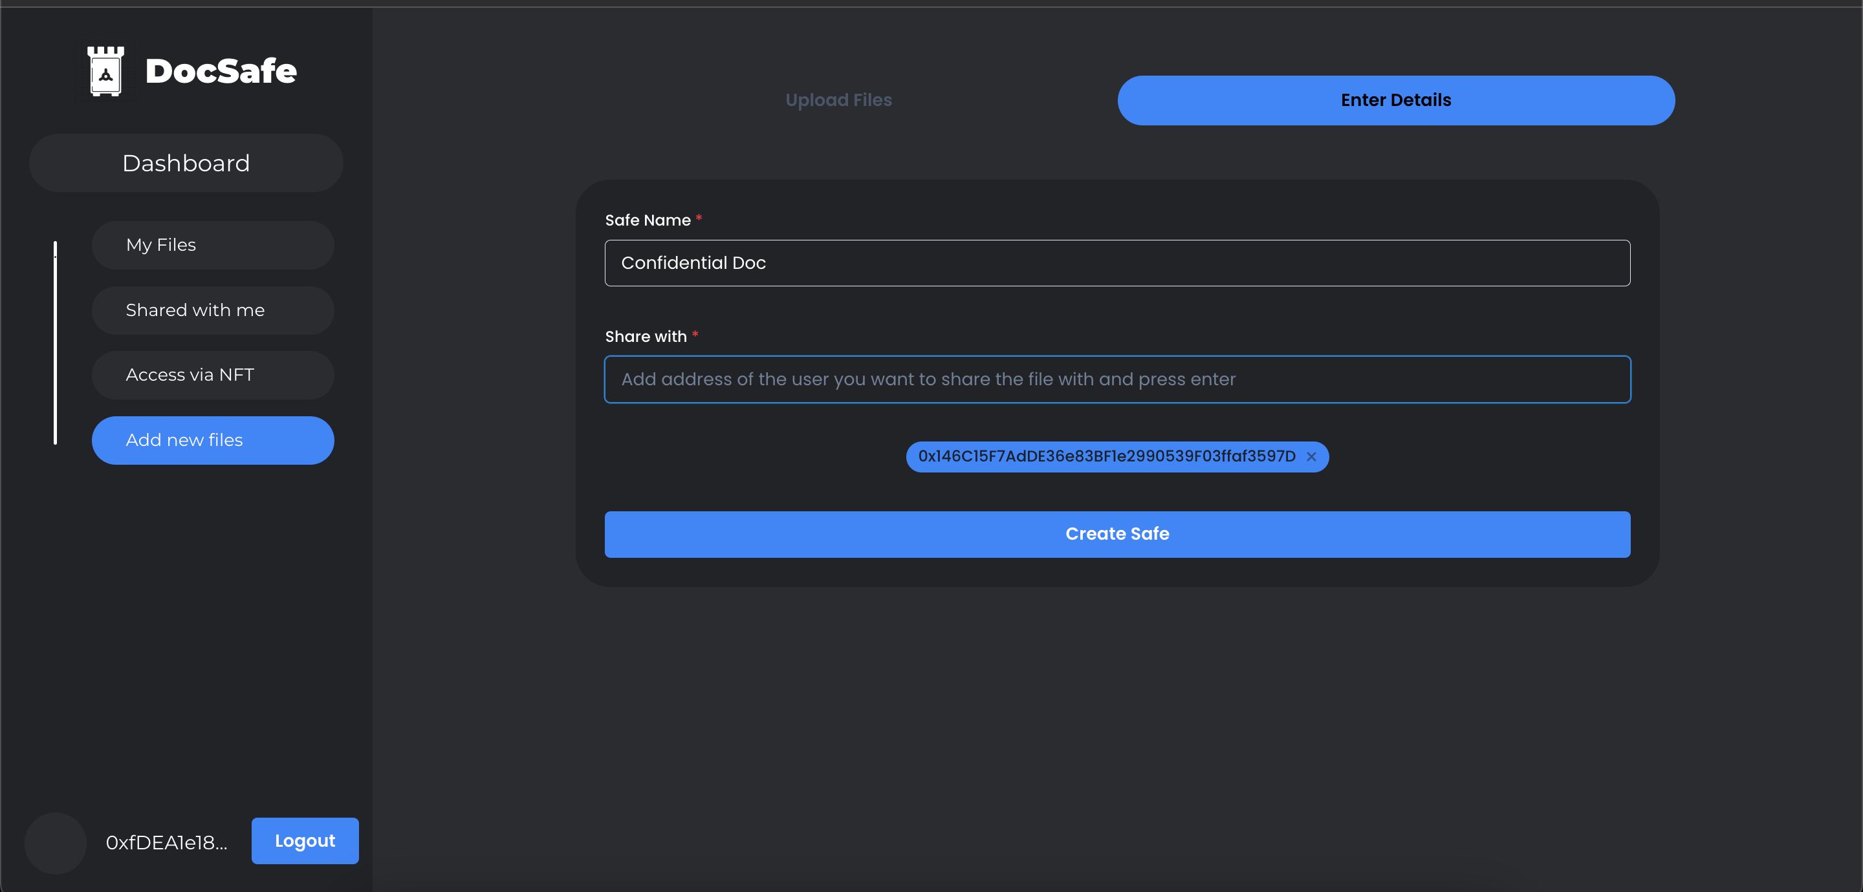The width and height of the screenshot is (1863, 892).
Task: Open the Dashboard section
Action: (x=186, y=164)
